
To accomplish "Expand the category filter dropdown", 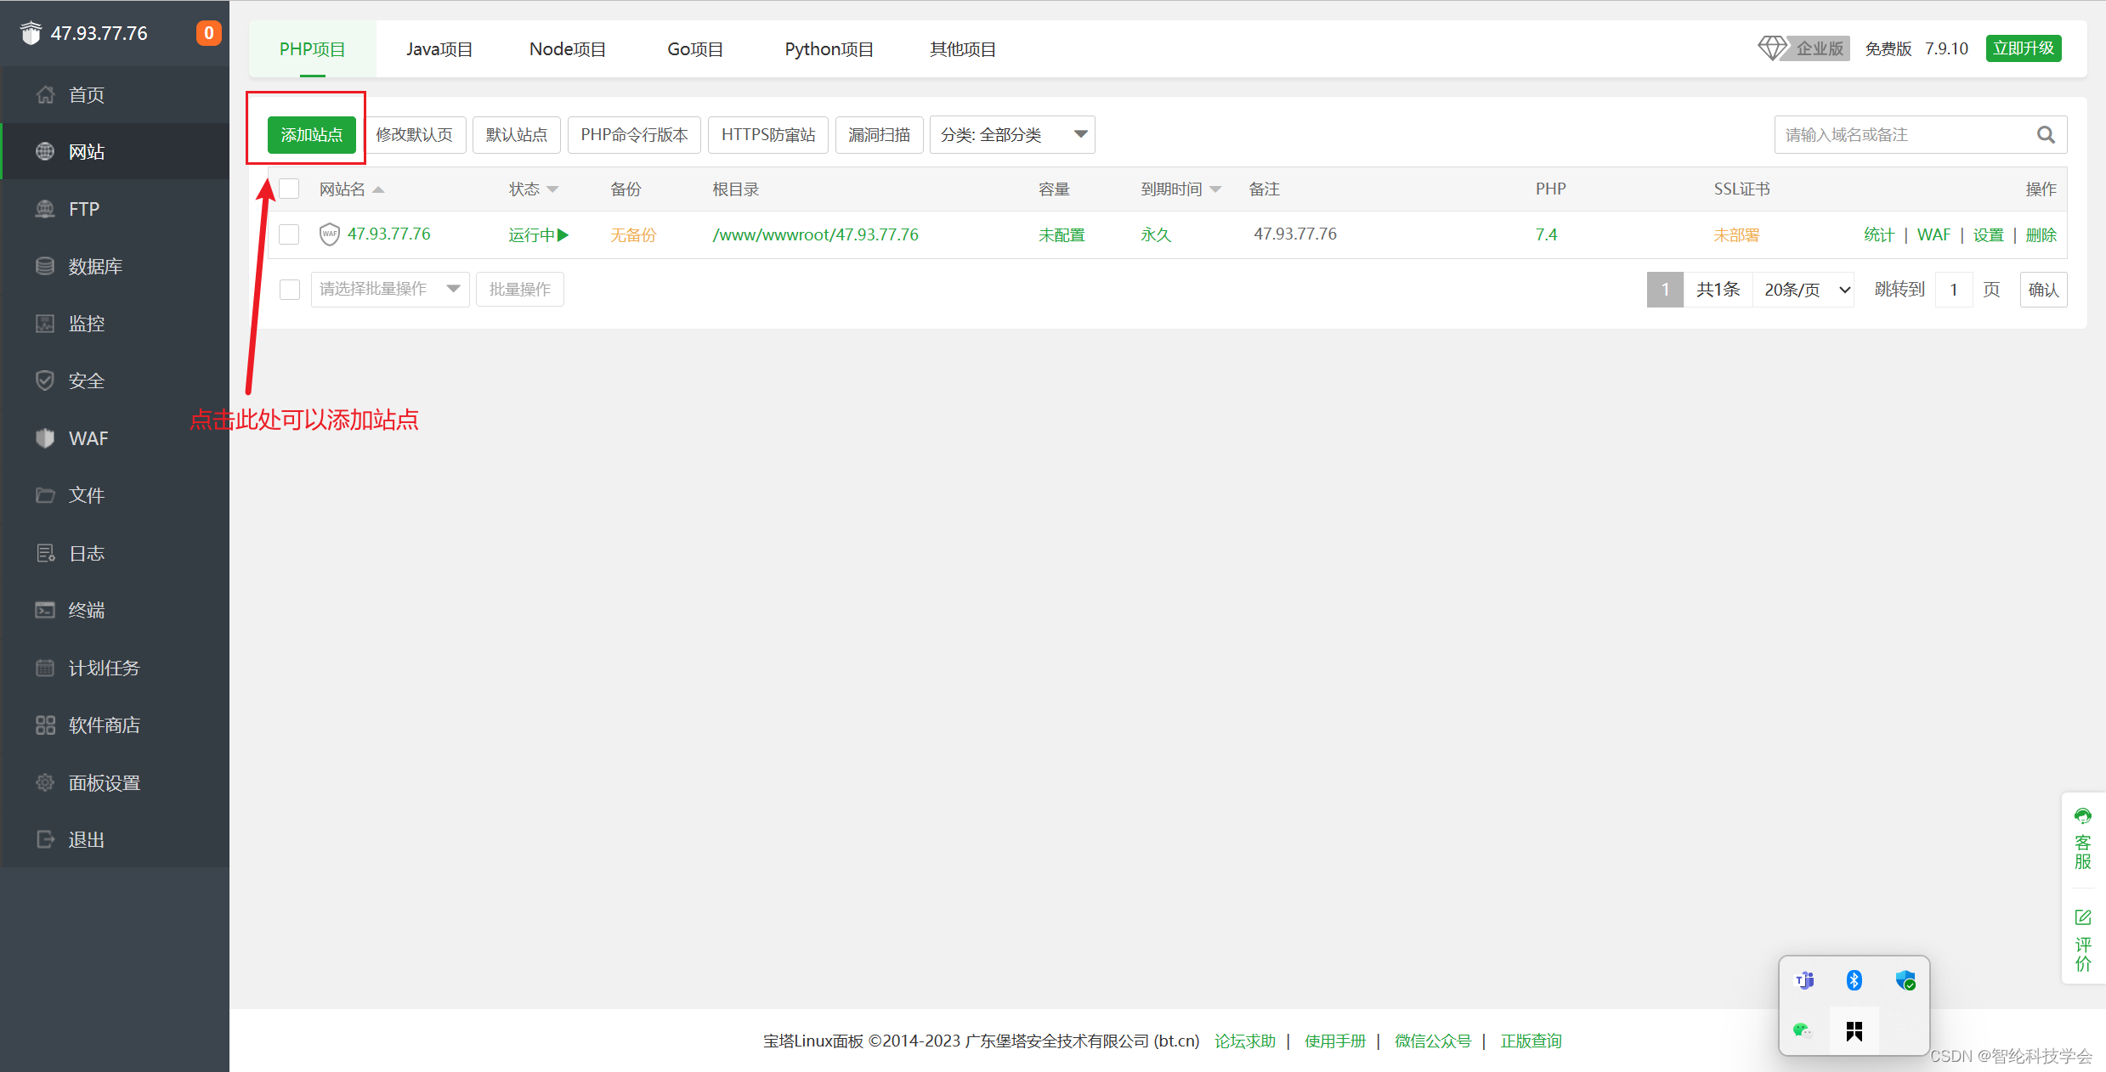I will pos(1011,135).
